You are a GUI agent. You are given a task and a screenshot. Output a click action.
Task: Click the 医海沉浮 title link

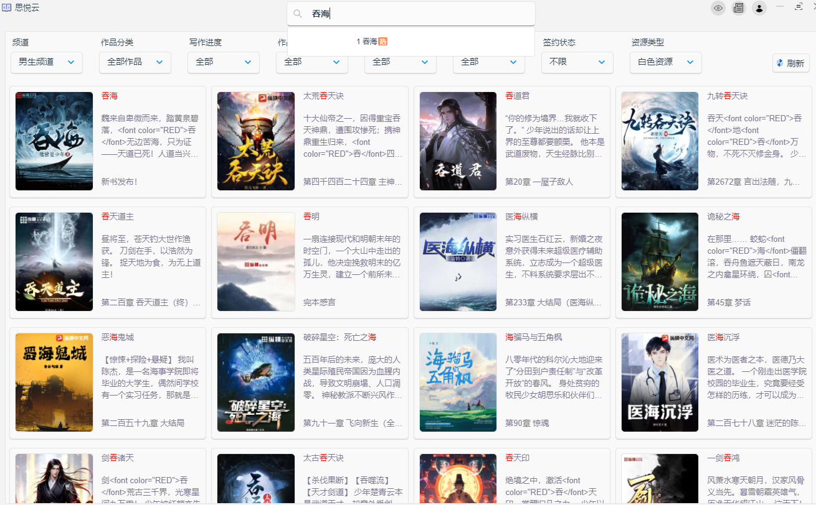pos(723,337)
